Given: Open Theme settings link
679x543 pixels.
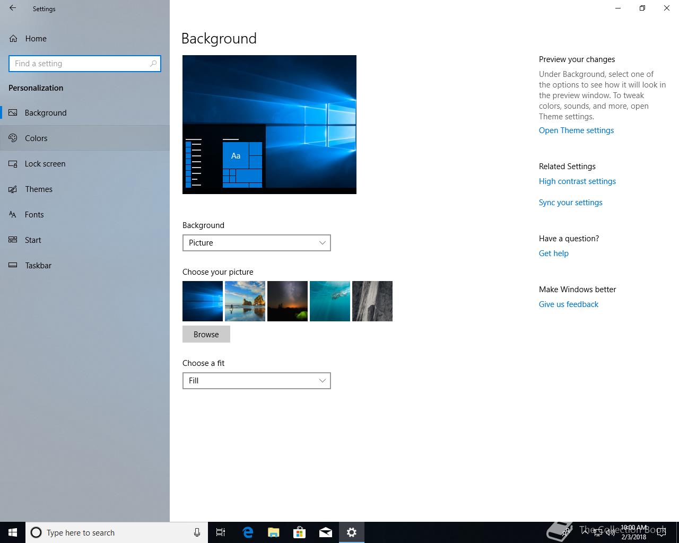Looking at the screenshot, I should pos(576,130).
